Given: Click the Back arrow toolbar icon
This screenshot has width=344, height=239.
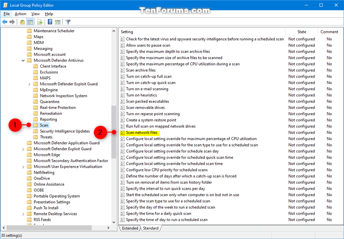Looking at the screenshot, I should tap(5, 22).
